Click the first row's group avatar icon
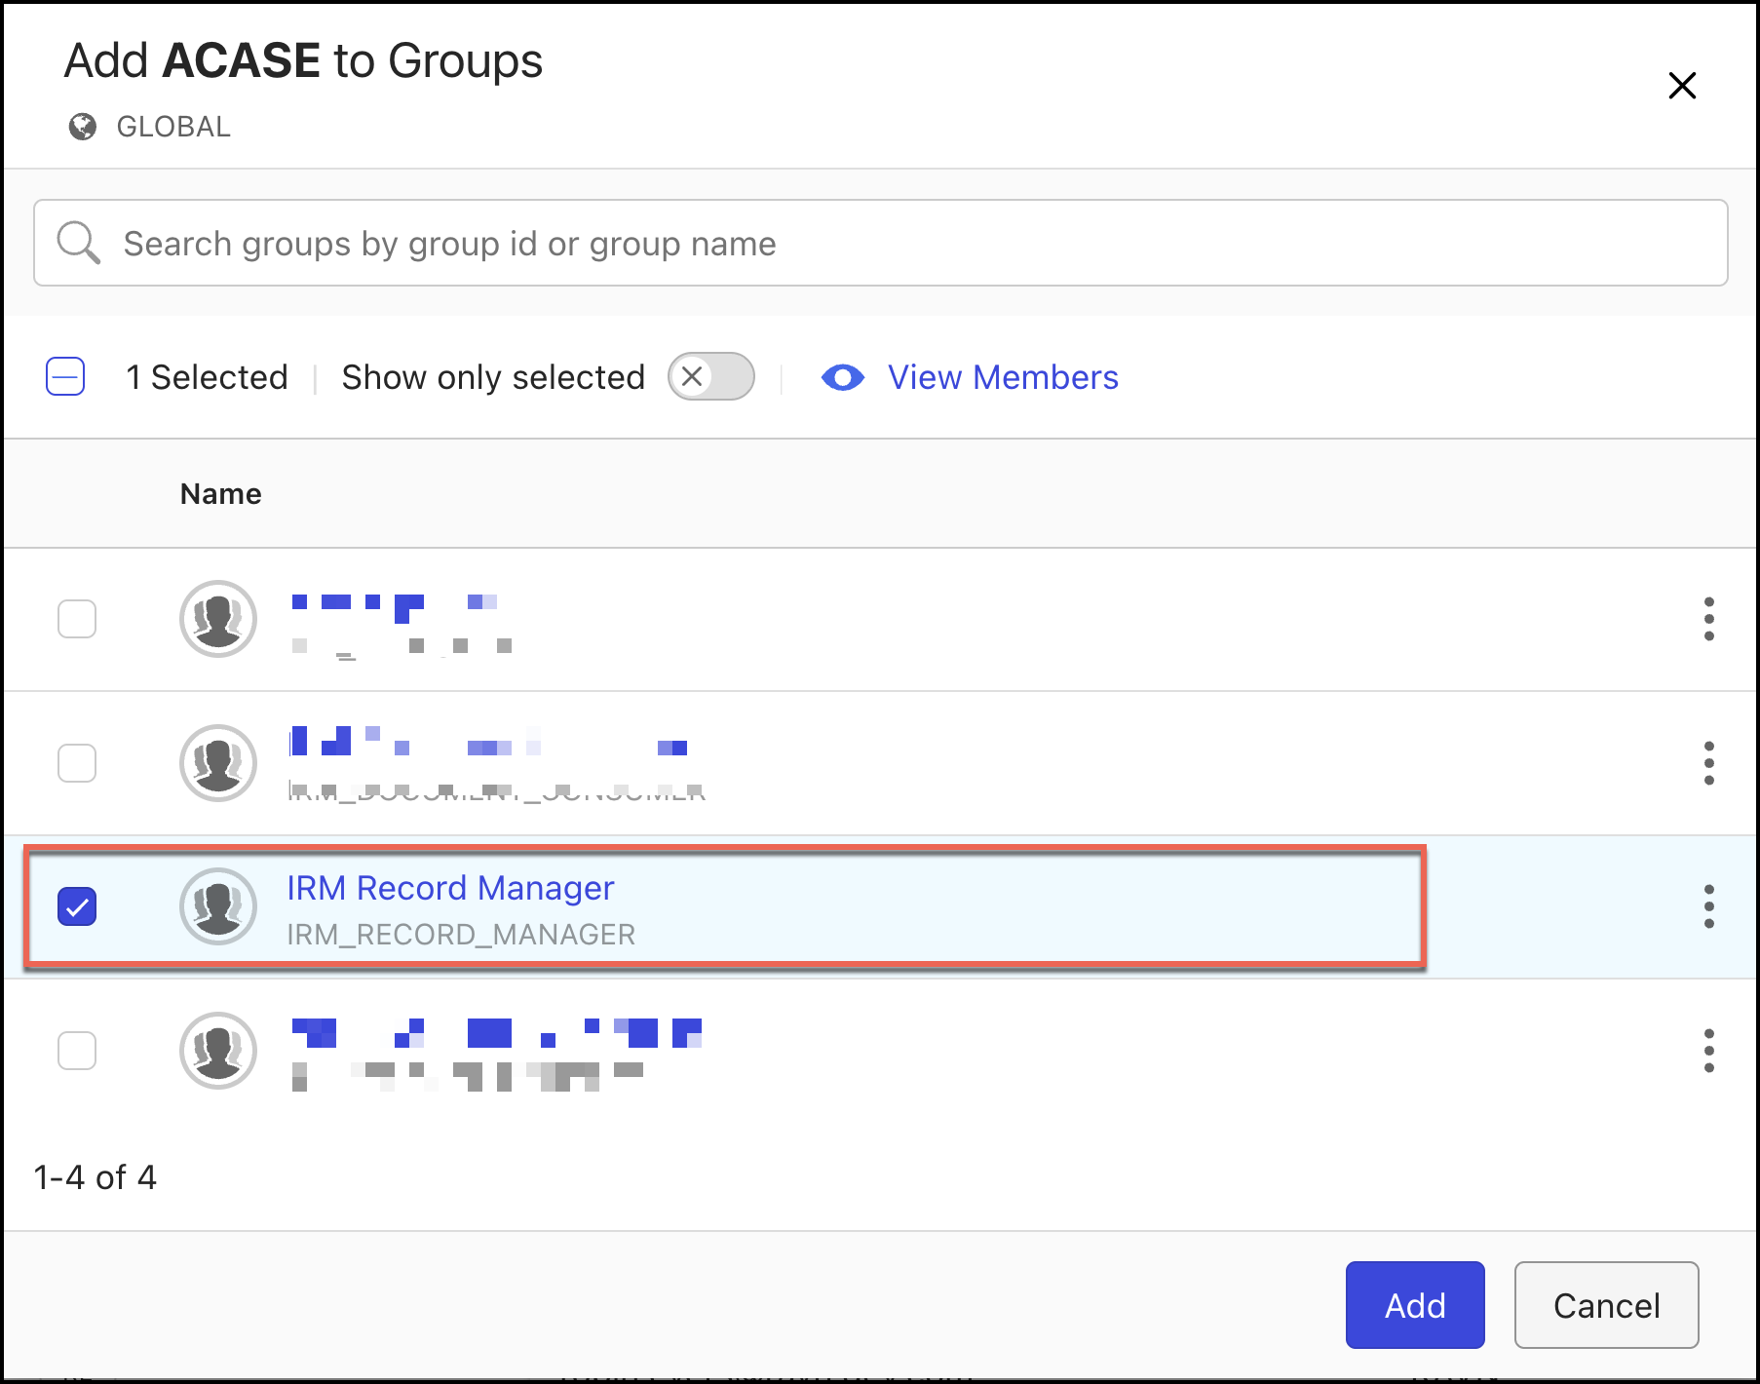1760x1384 pixels. pyautogui.click(x=218, y=619)
